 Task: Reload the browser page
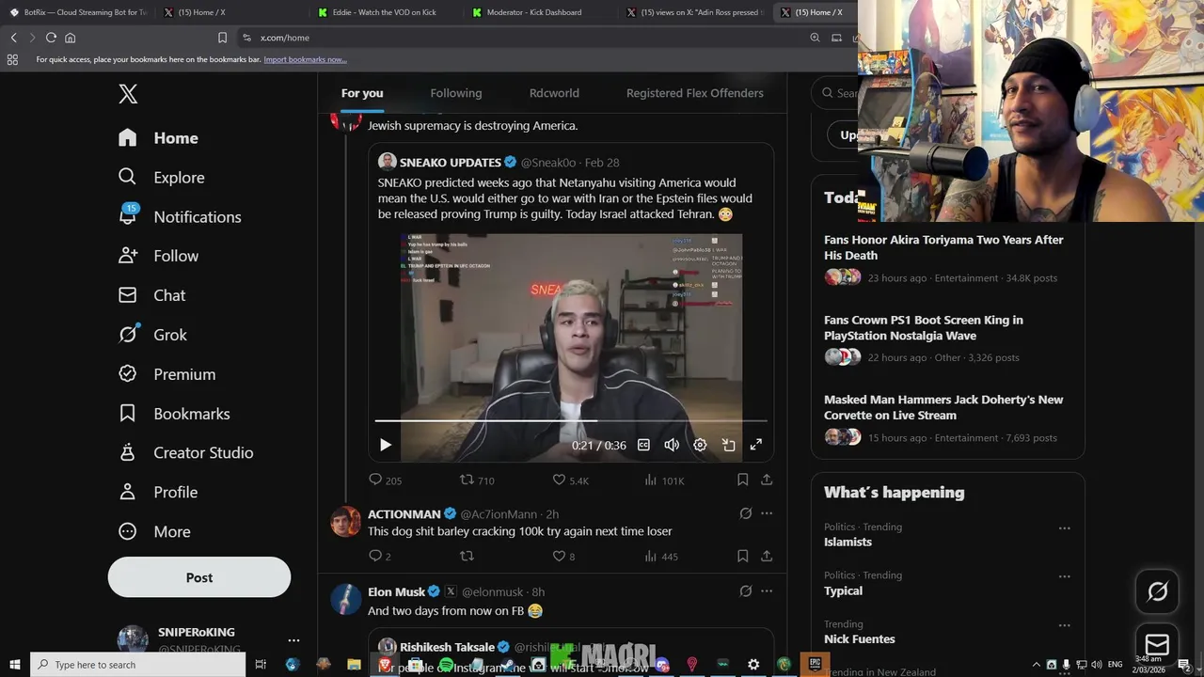point(51,38)
